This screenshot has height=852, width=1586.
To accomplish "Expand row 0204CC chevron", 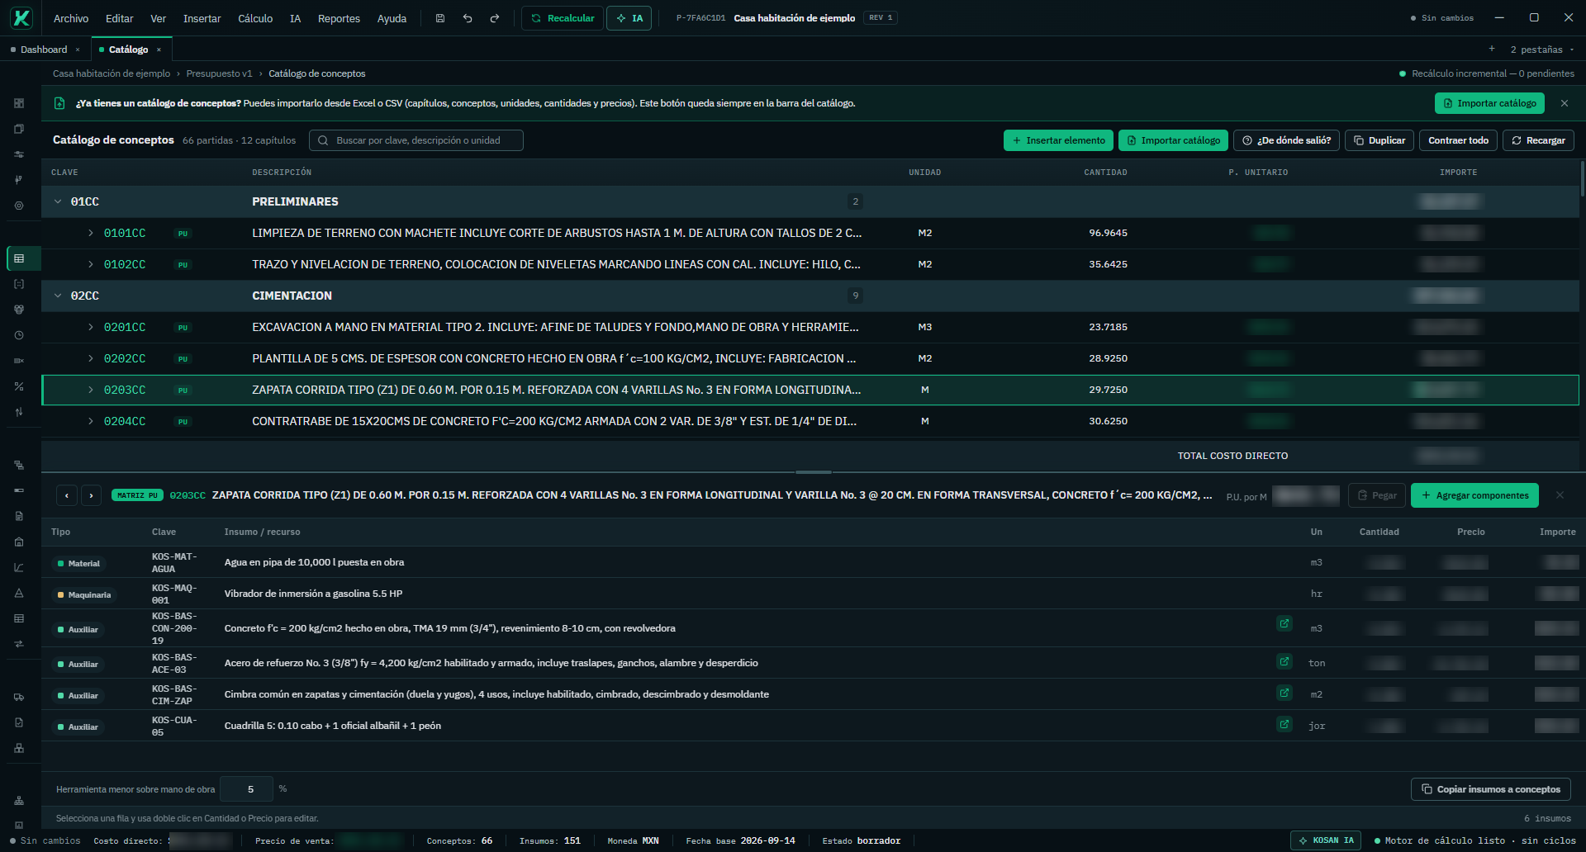I will 91,421.
